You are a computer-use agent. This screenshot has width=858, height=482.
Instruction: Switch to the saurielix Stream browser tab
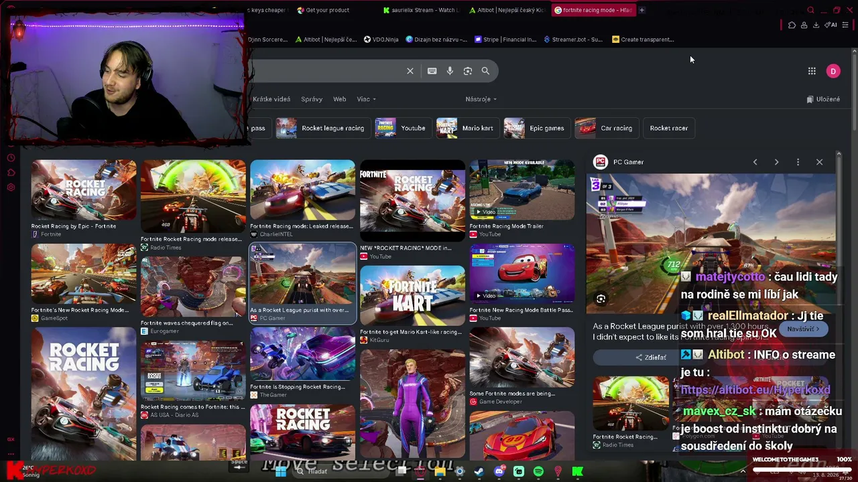[x=421, y=10]
